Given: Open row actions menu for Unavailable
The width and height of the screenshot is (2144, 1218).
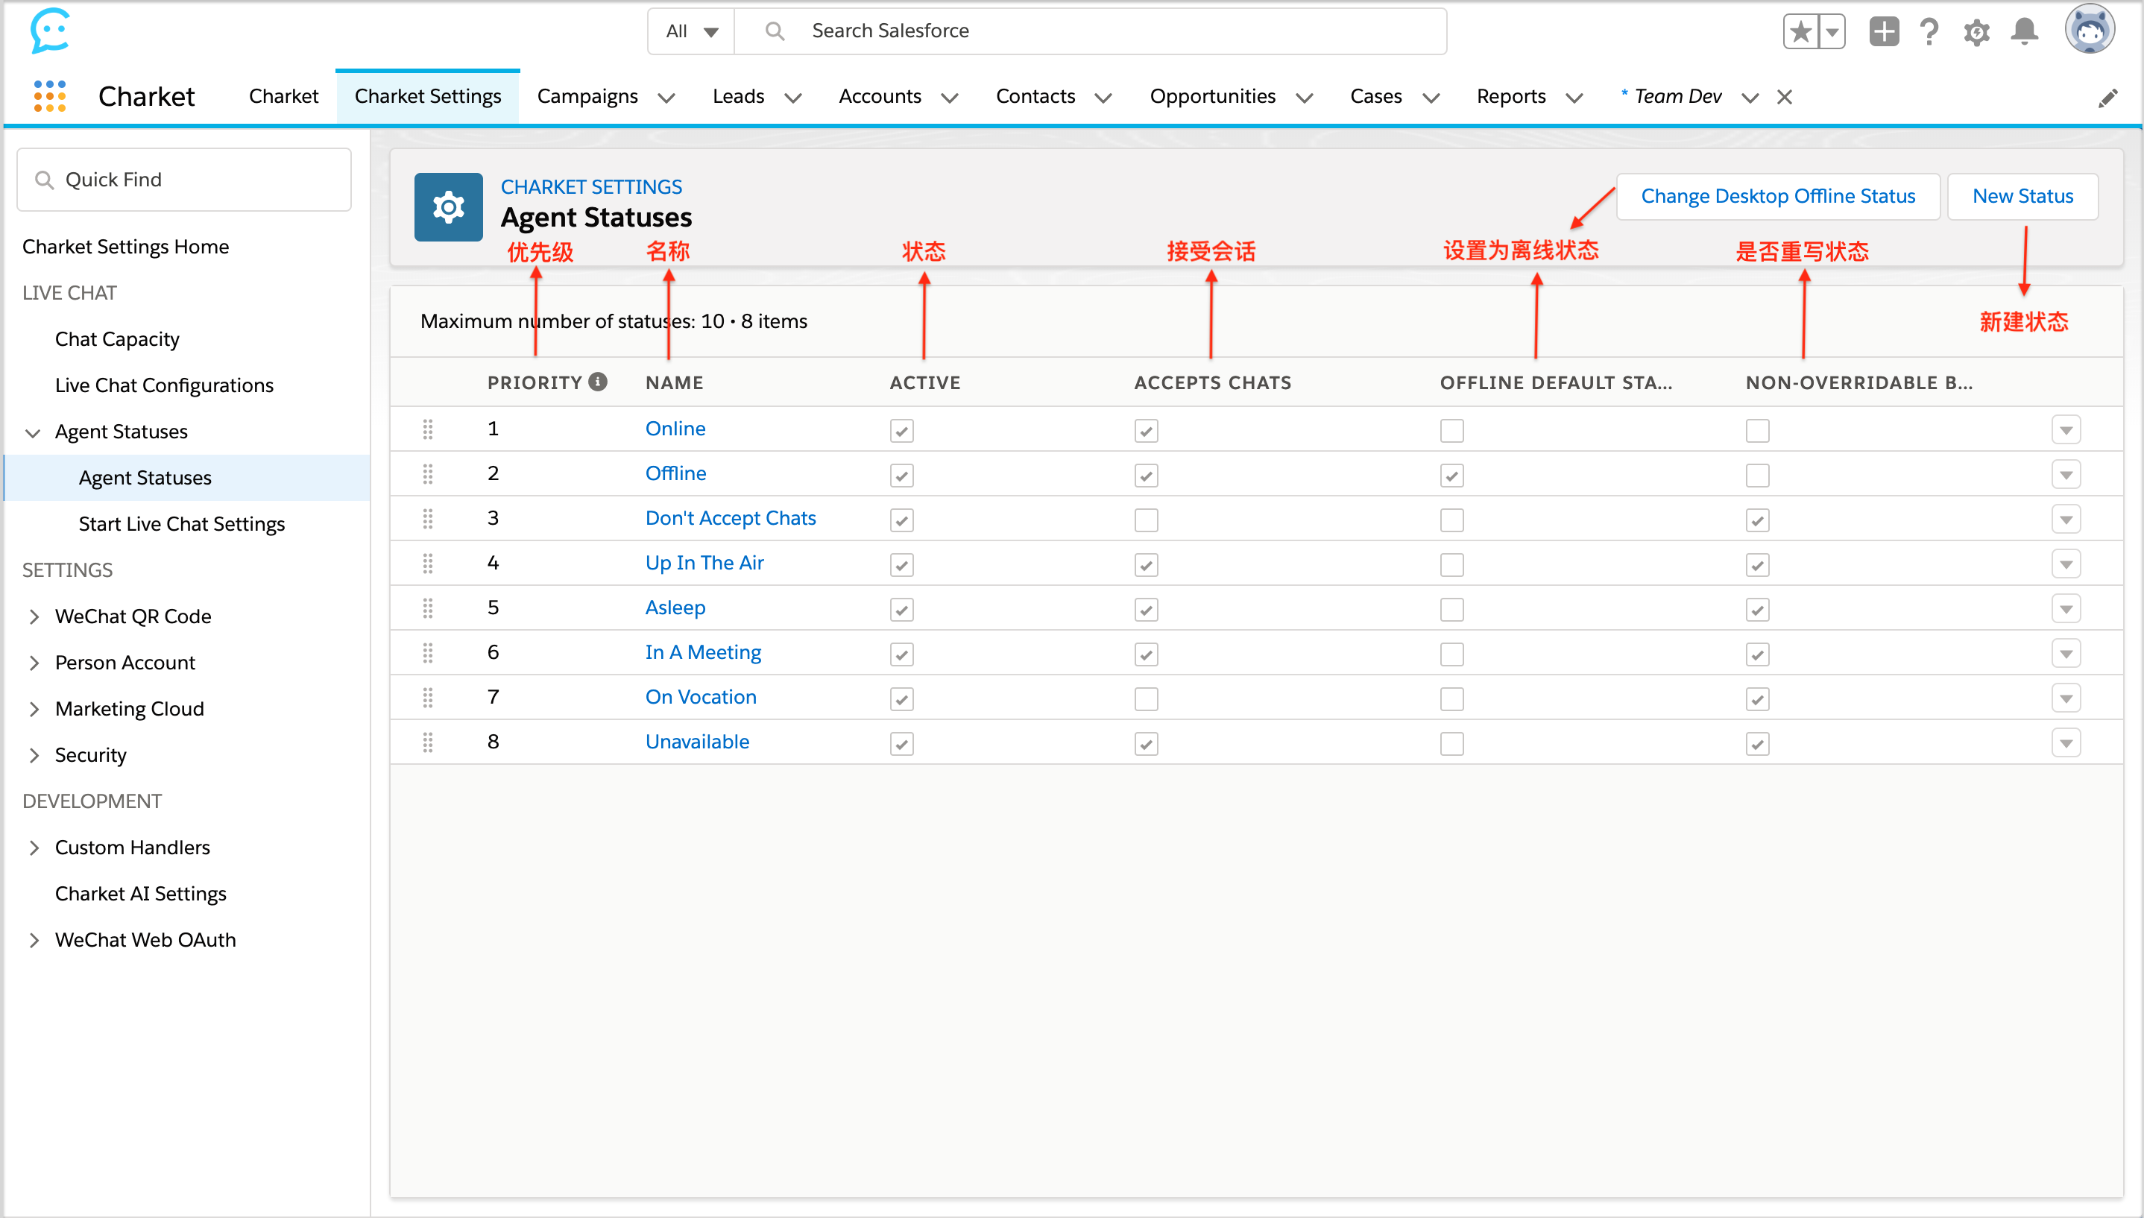Looking at the screenshot, I should (2066, 743).
